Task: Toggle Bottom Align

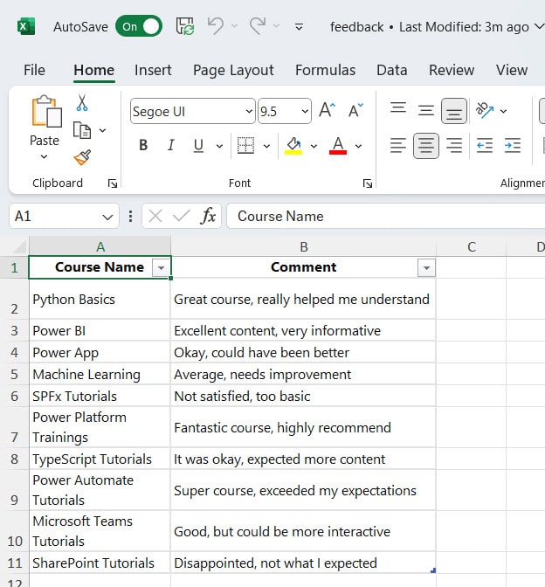Action: coord(454,111)
